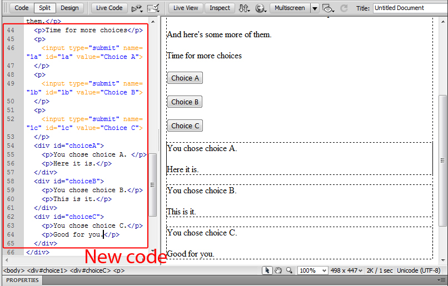
Task: Open the check browser compatibility menu icon
Action: pos(137,8)
